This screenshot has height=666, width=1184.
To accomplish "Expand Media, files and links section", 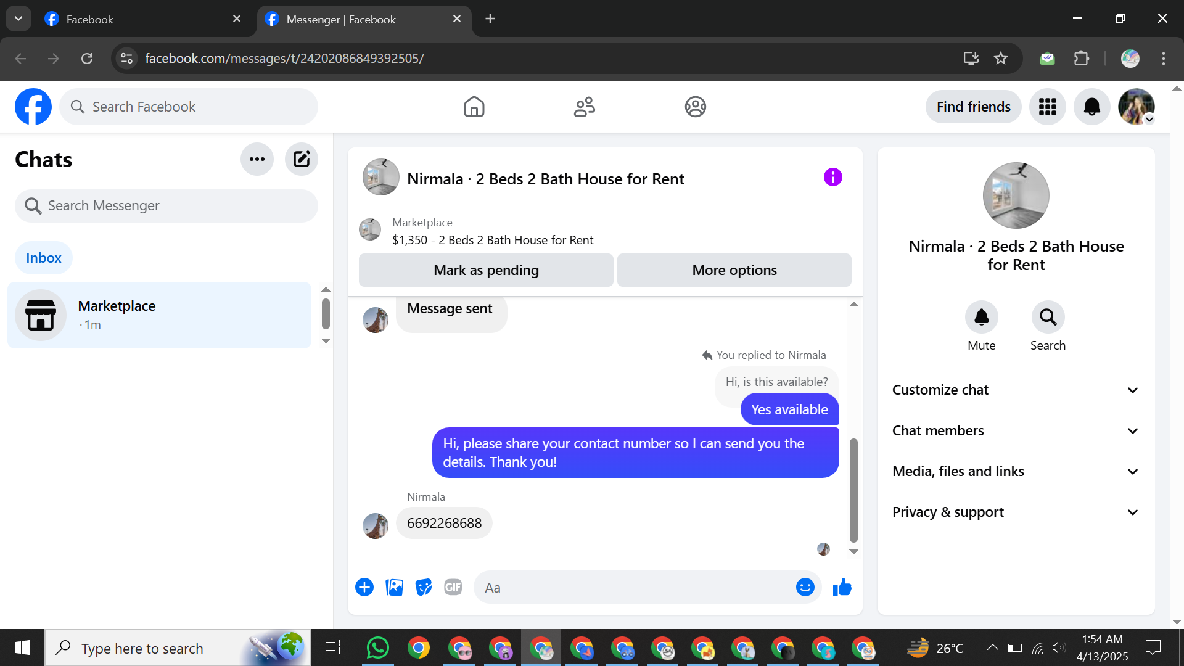I will click(x=1016, y=471).
